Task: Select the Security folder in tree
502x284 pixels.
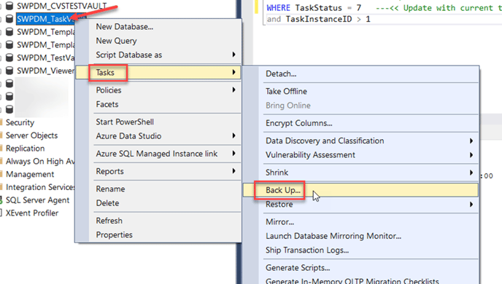Action: (20, 122)
